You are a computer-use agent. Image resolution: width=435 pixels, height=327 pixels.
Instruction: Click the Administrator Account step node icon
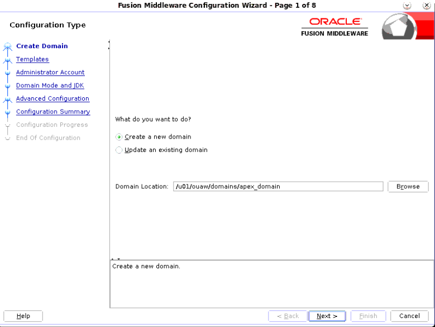7,73
